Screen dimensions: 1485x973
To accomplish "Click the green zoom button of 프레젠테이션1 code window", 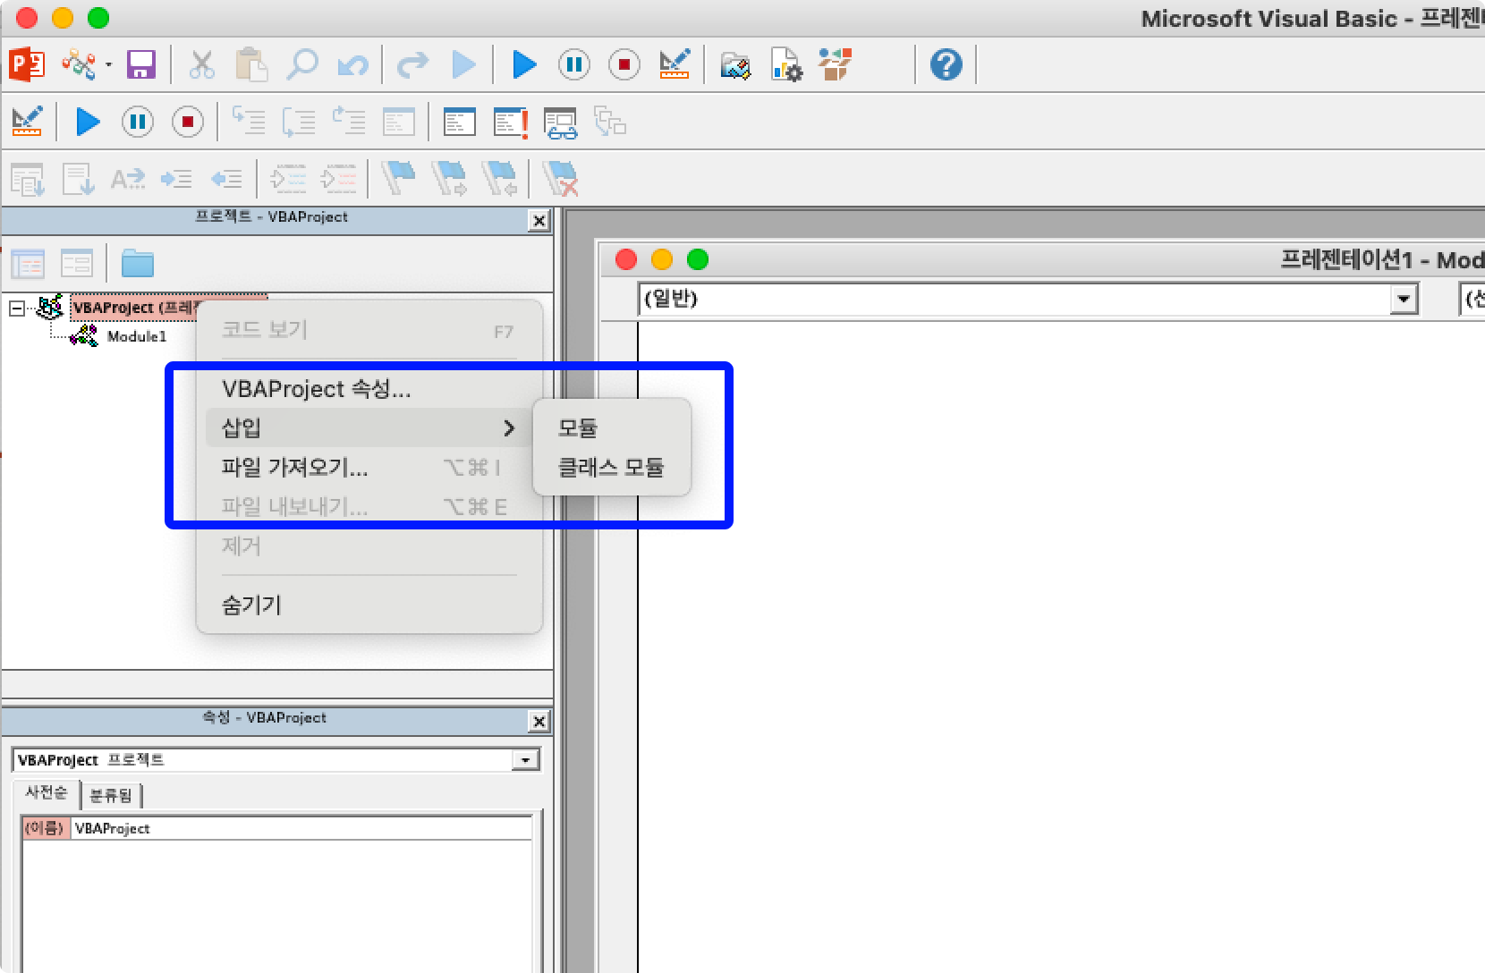I will pos(698,259).
